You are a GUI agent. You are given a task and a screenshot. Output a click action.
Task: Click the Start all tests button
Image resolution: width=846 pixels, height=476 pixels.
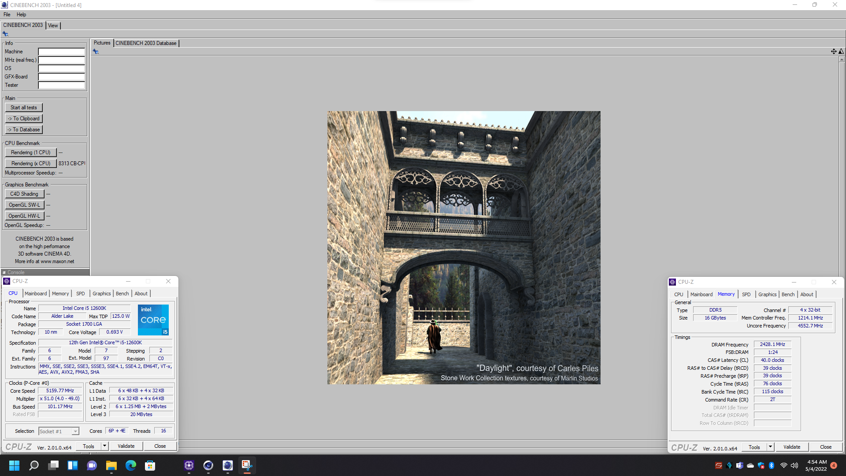click(24, 108)
